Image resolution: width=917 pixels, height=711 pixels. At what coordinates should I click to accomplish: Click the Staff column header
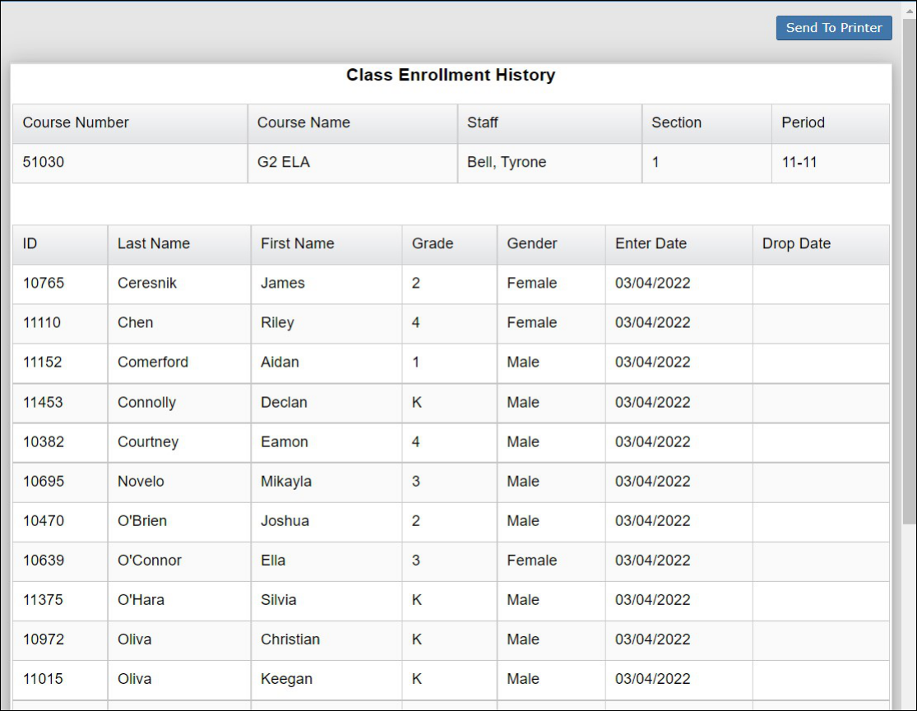tap(549, 122)
